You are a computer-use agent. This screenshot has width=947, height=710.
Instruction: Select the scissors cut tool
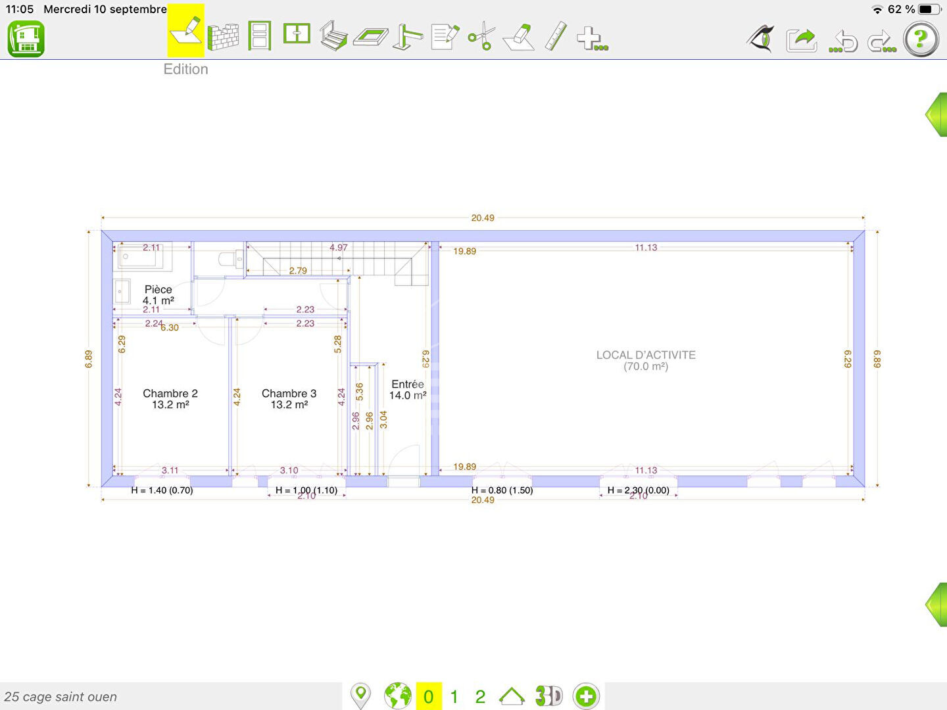click(x=482, y=36)
